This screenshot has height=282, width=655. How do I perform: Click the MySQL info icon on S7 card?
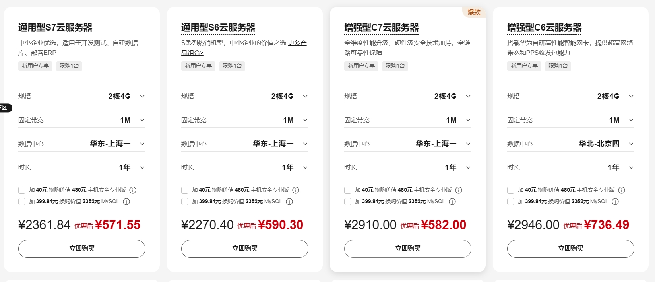click(x=126, y=202)
